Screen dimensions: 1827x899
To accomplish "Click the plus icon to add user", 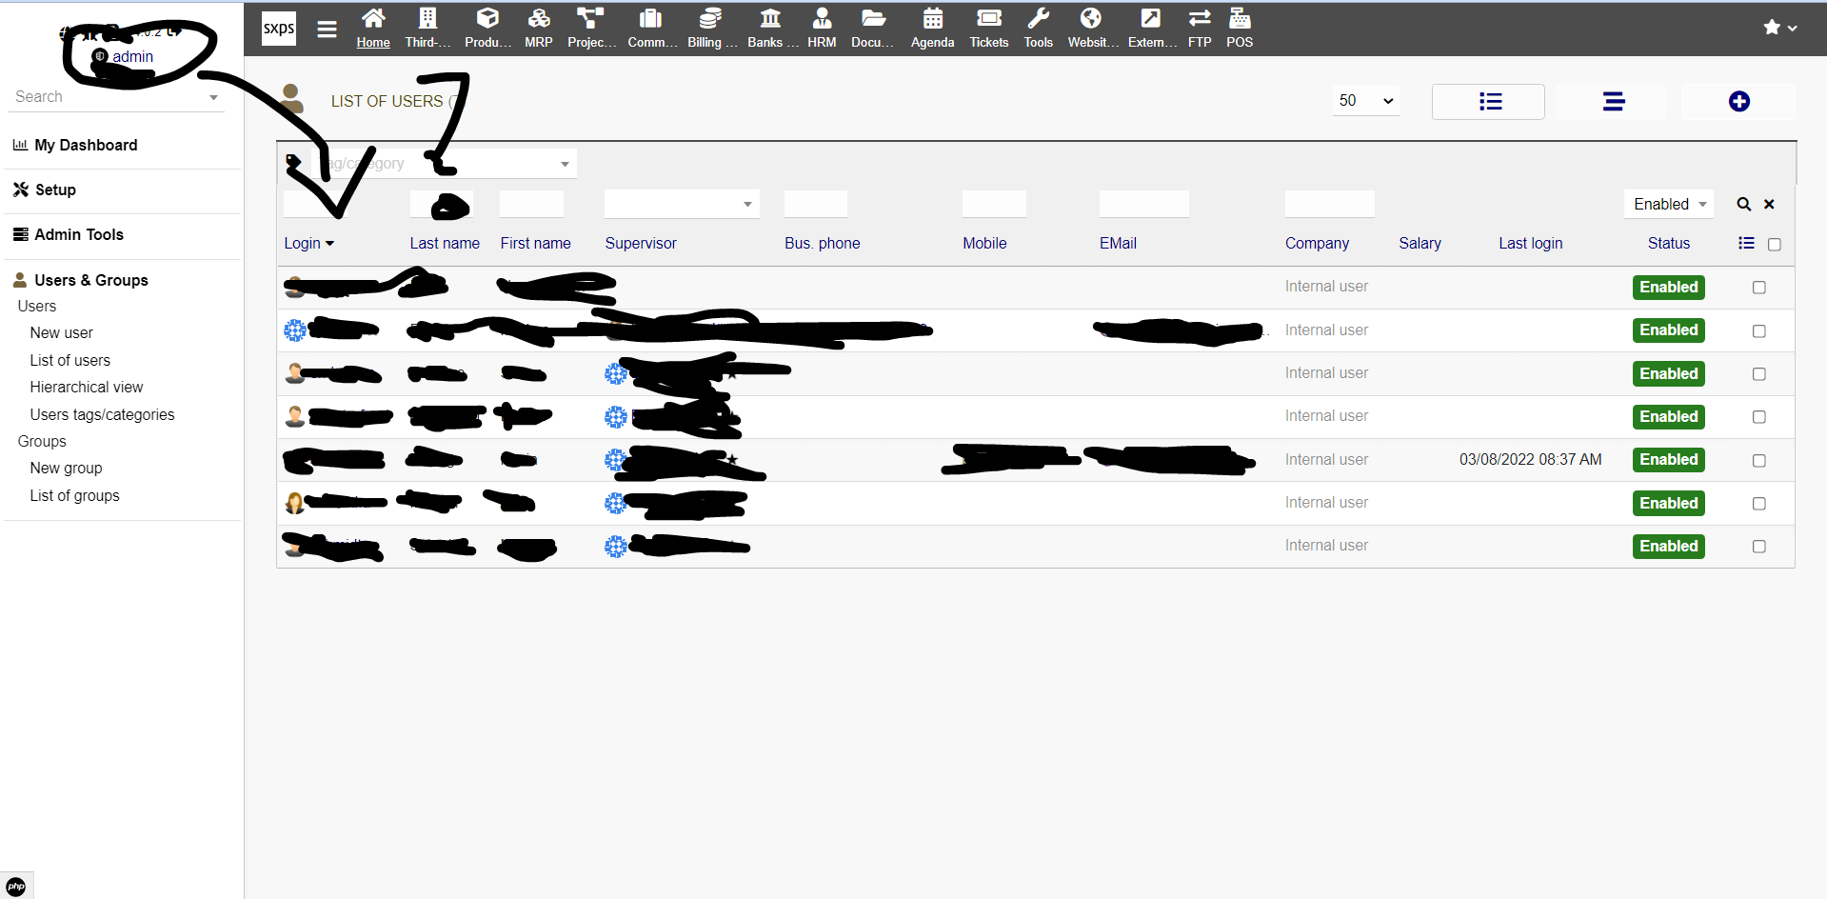I will pyautogui.click(x=1738, y=101).
